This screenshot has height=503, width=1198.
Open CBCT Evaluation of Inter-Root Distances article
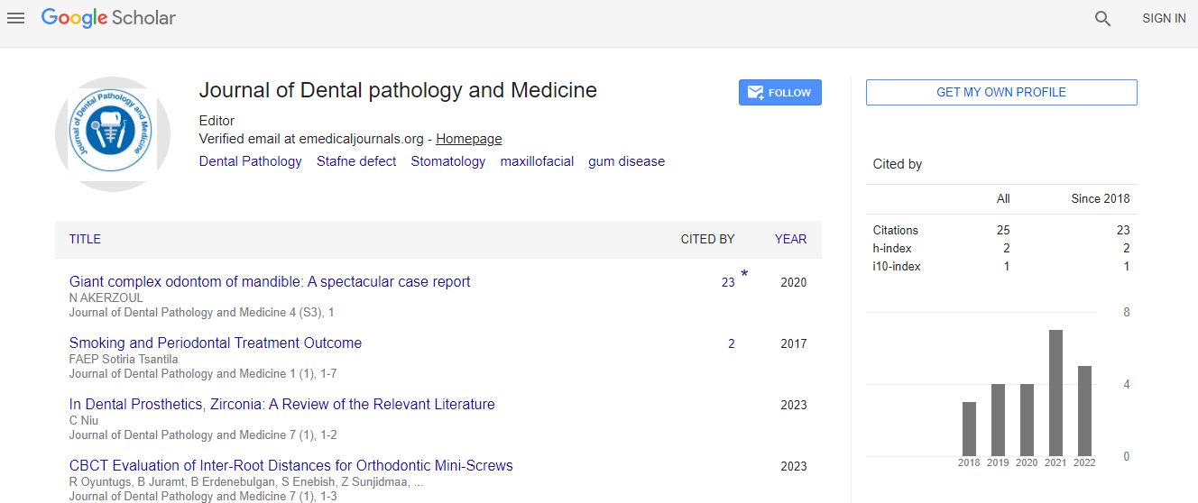tap(290, 465)
